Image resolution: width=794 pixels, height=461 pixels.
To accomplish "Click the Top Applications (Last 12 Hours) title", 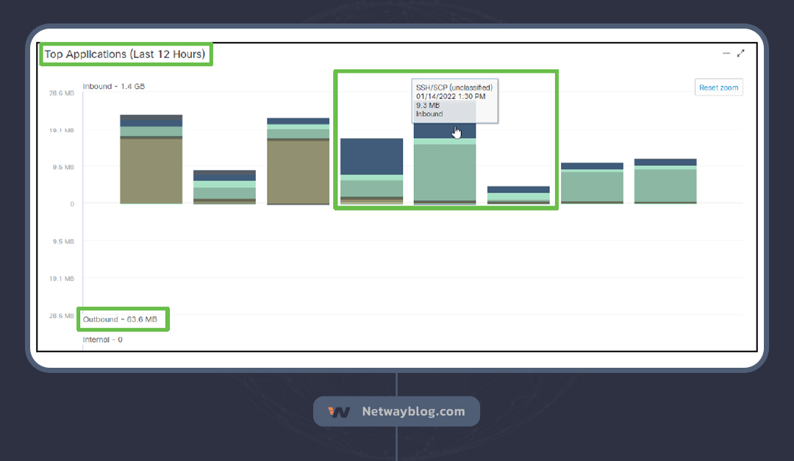I will (x=125, y=54).
